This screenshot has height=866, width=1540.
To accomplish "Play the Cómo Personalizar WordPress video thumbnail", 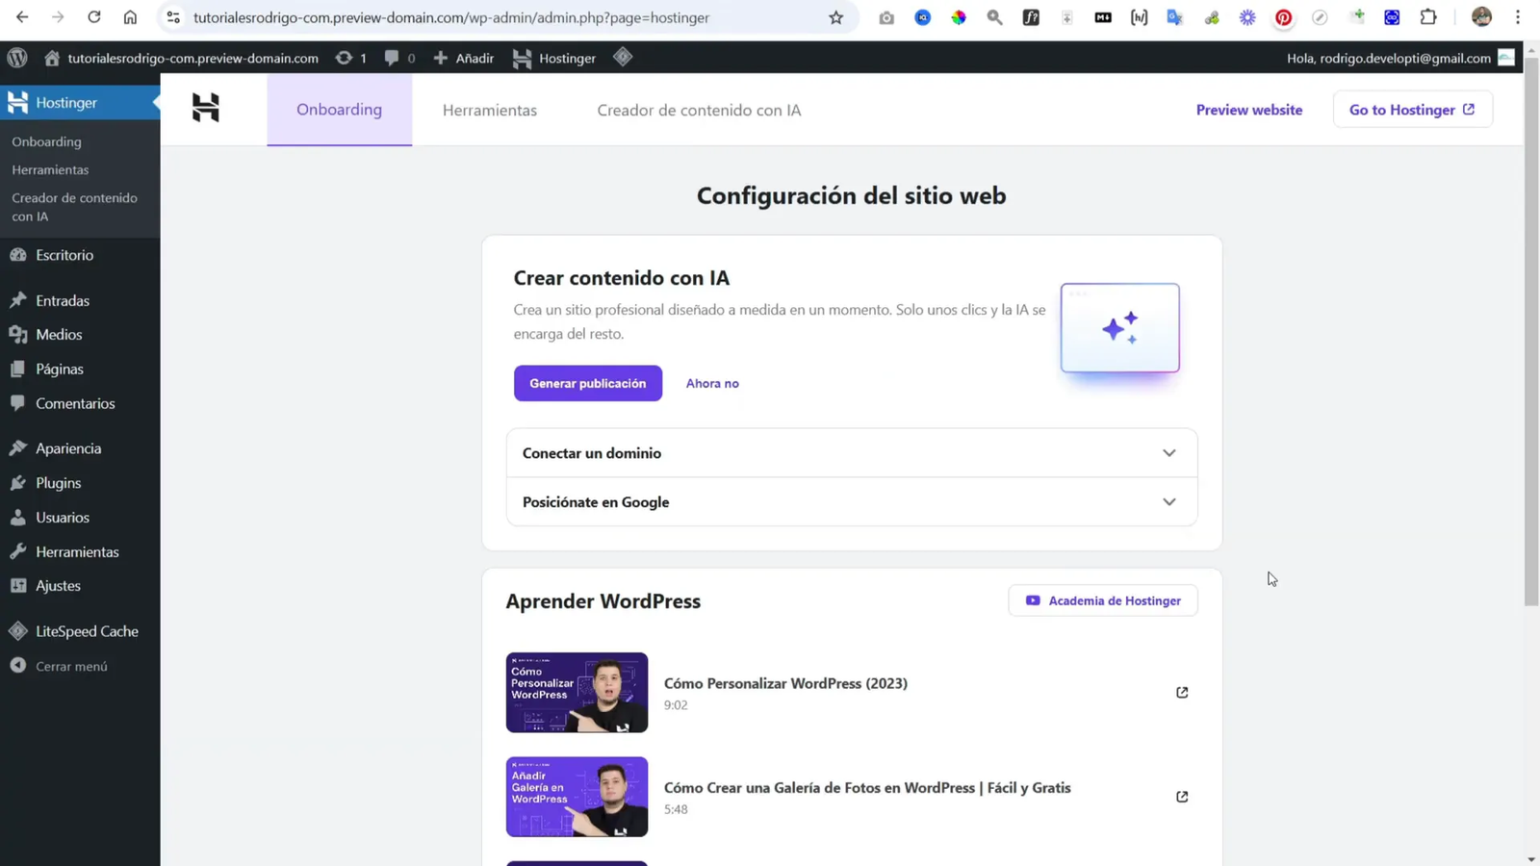I will [577, 692].
